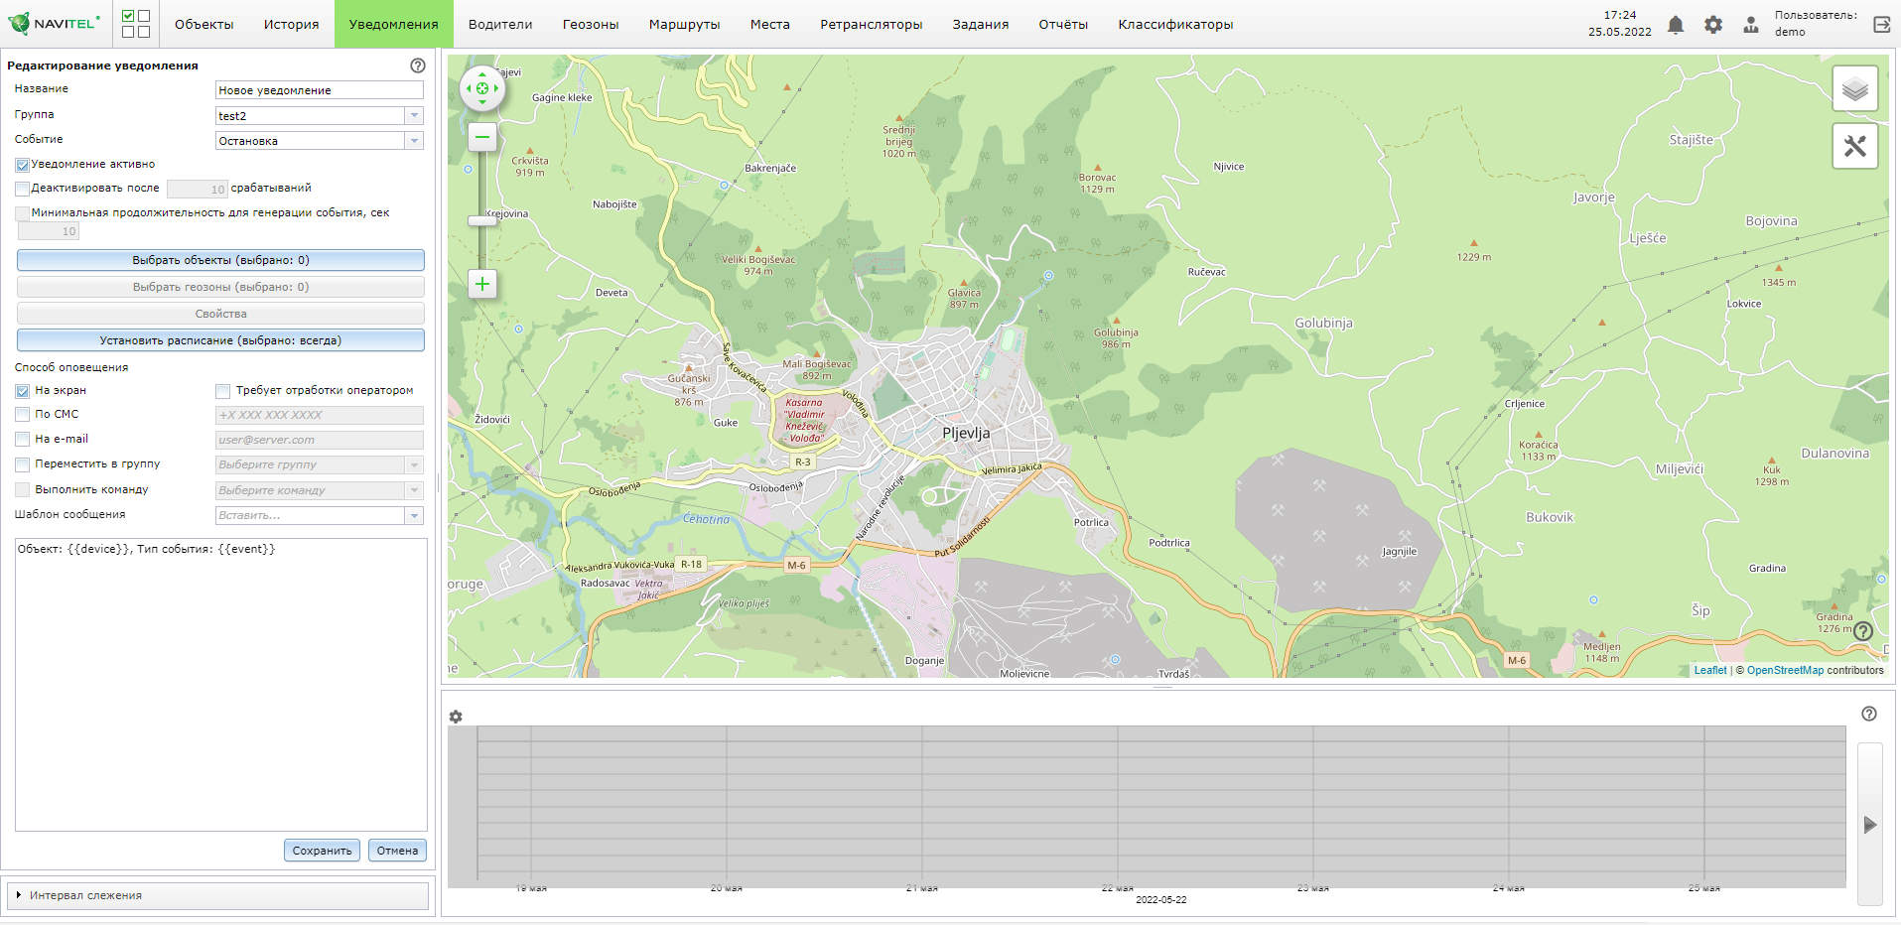
Task: Open the 'Отчёты' menu tab
Action: click(x=1062, y=25)
